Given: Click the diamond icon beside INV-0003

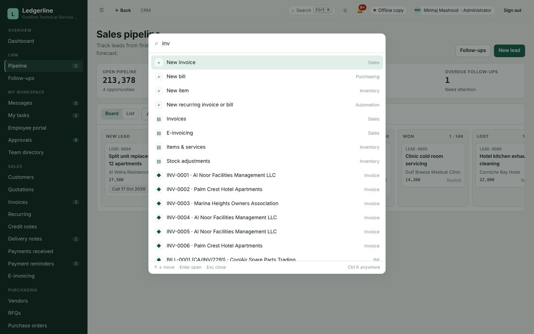Looking at the screenshot, I should (x=159, y=203).
